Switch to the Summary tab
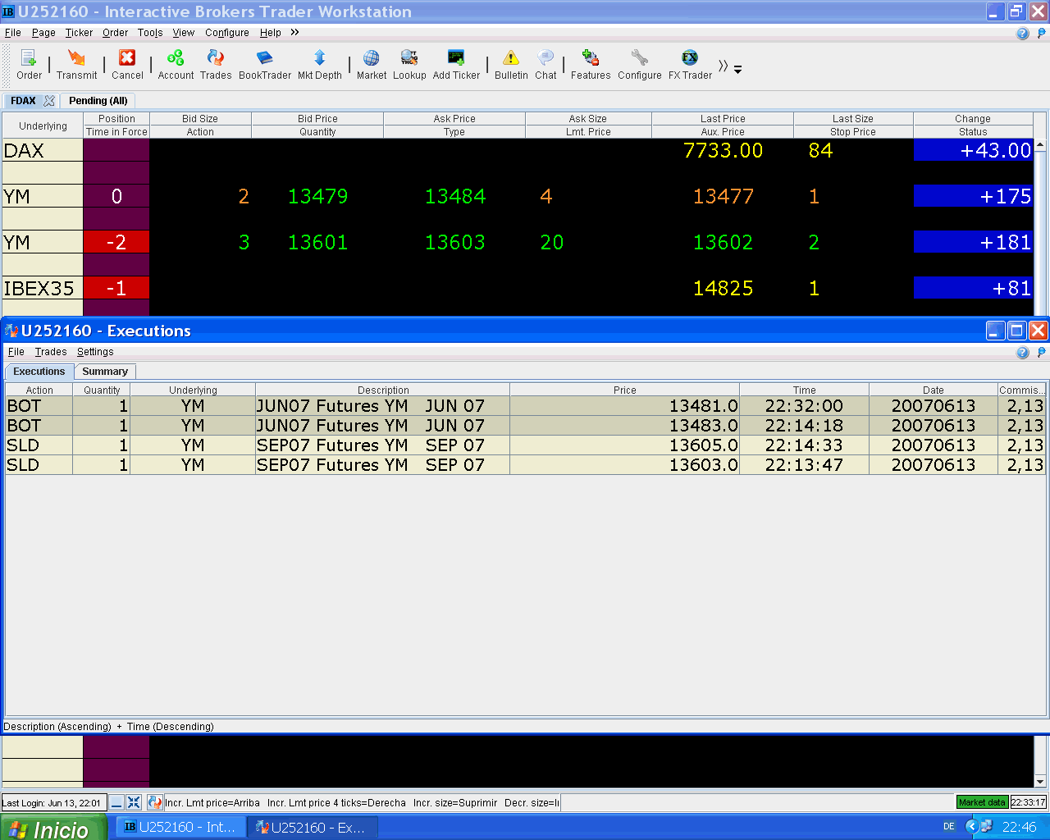1050x840 pixels. point(105,372)
